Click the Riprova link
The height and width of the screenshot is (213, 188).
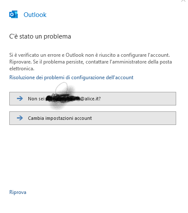coord(18,192)
